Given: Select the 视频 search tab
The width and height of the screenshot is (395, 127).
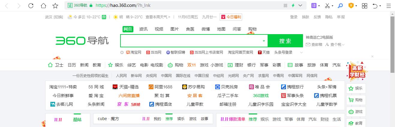Looking at the screenshot, I should 159,29.
